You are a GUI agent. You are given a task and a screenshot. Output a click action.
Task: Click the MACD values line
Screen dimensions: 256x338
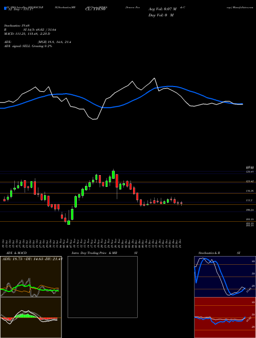[27, 34]
